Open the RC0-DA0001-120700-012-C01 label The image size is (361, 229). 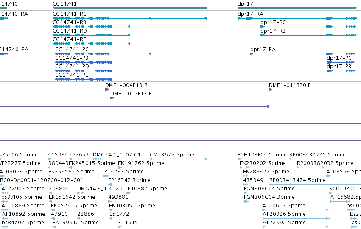(42, 180)
